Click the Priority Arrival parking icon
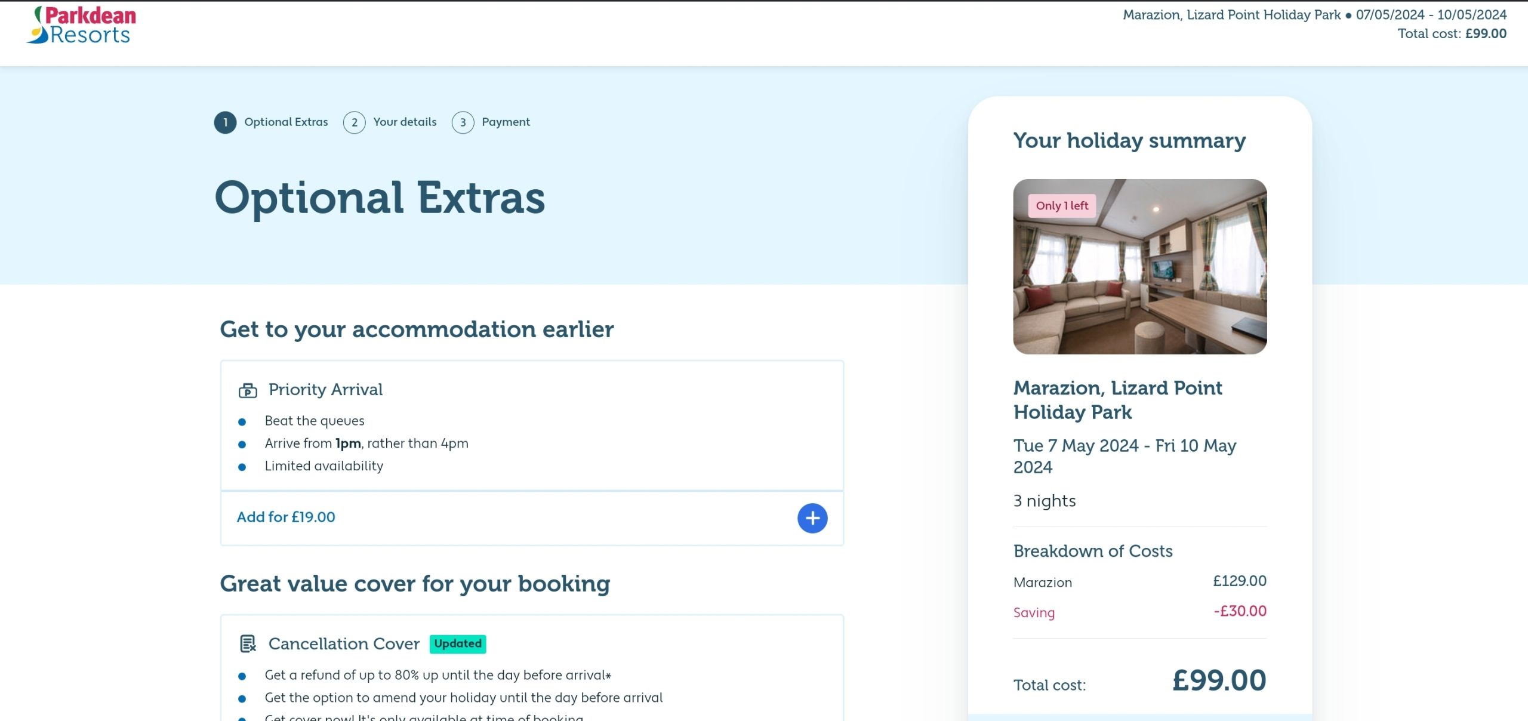Screen dimensions: 1528x721 coord(248,390)
